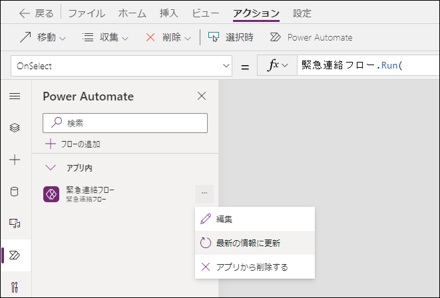Select the Power Automate icon in left rail
This screenshot has height=298, width=440.
coord(15,255)
